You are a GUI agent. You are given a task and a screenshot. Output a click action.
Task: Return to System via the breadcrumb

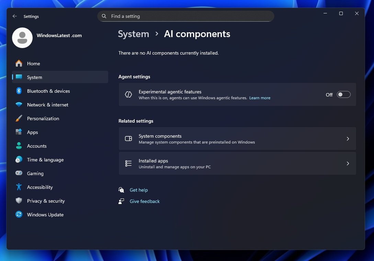click(133, 34)
